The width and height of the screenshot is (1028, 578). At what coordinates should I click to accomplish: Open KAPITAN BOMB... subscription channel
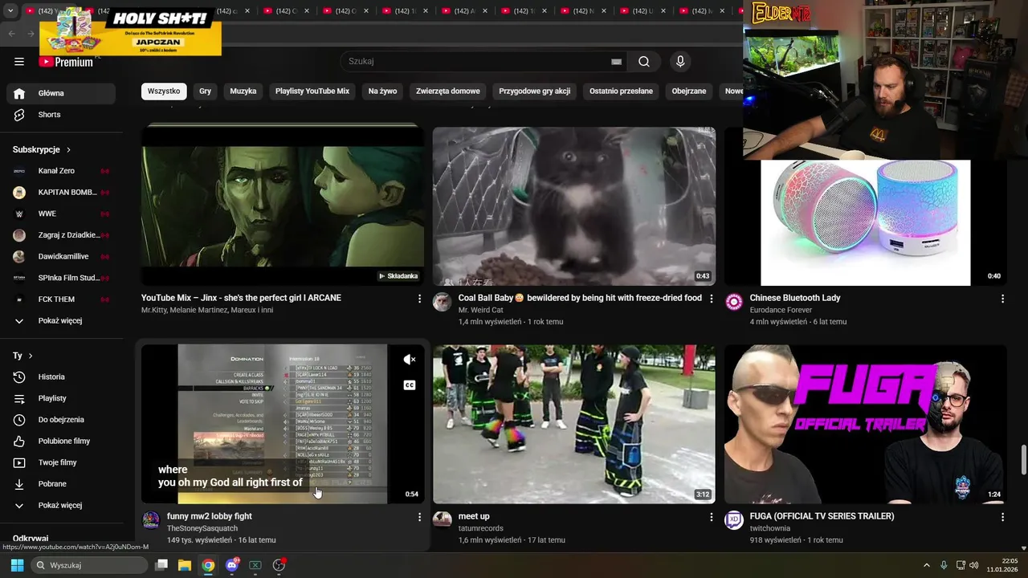pyautogui.click(x=61, y=193)
